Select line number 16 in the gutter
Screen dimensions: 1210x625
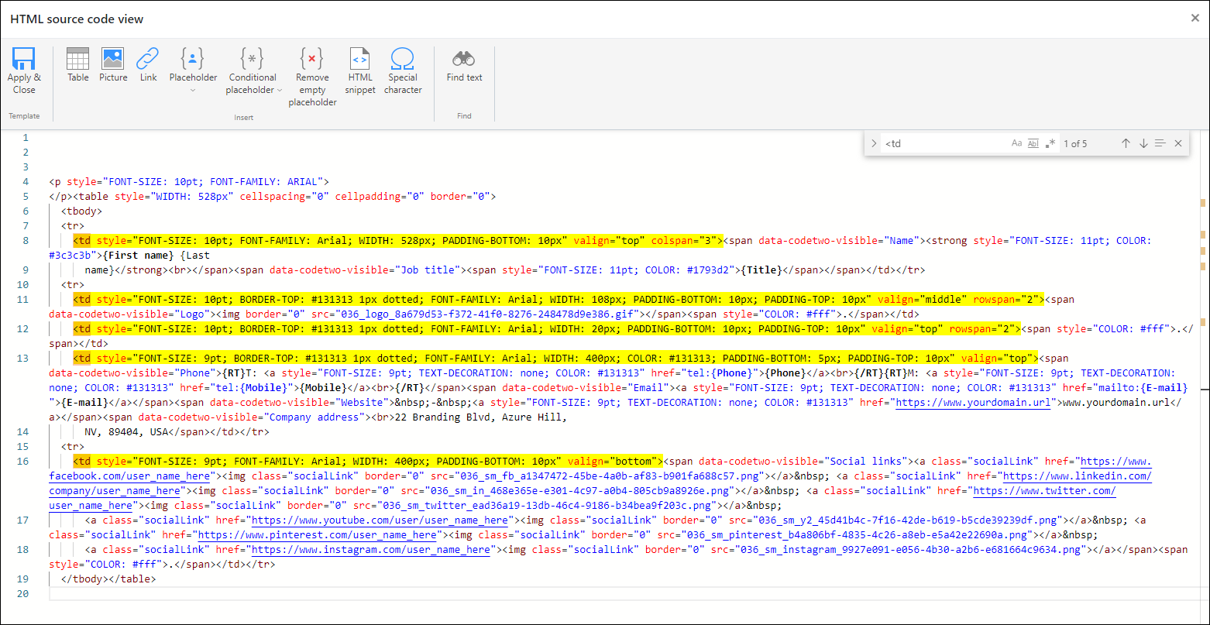(22, 462)
